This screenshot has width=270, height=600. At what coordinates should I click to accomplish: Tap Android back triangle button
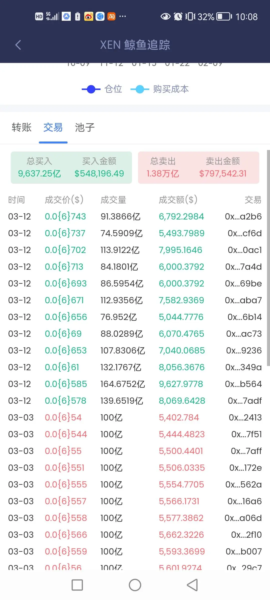(192, 585)
